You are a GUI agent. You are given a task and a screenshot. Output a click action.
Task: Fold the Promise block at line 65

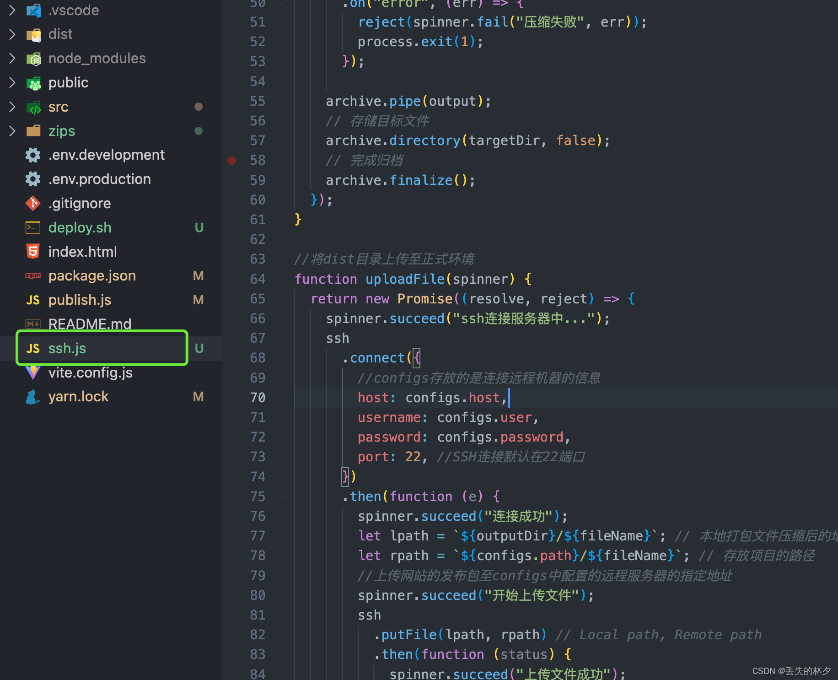pos(283,299)
